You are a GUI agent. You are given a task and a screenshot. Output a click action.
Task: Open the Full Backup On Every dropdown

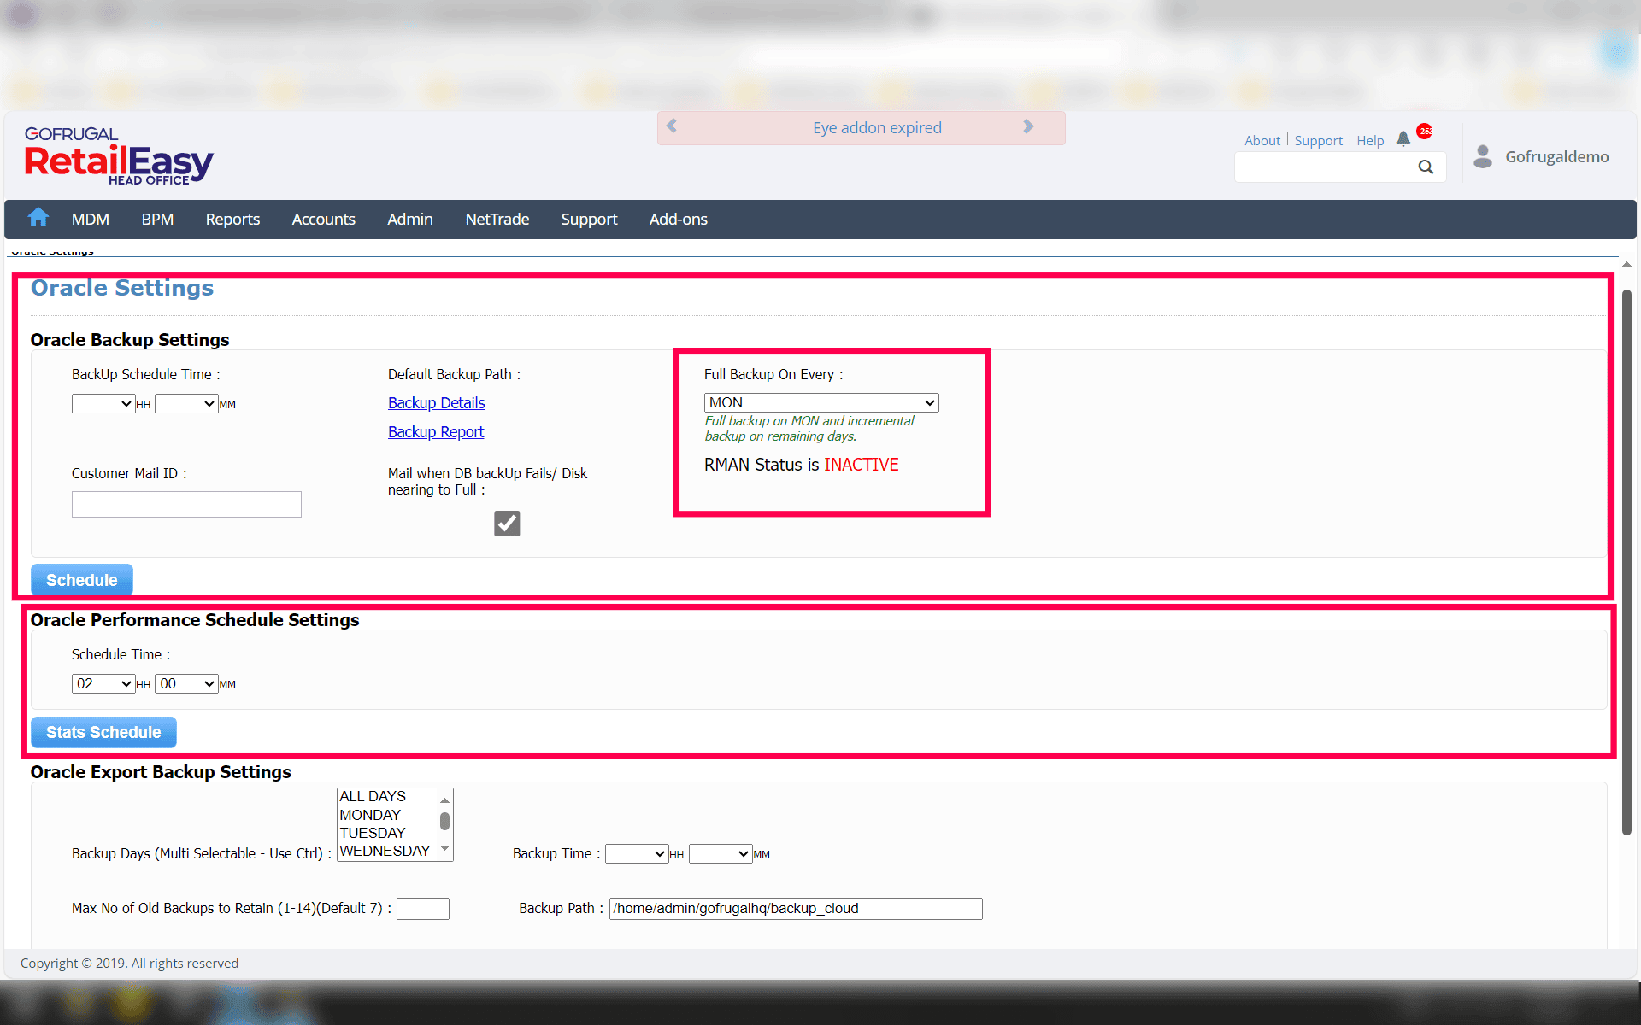(x=820, y=402)
